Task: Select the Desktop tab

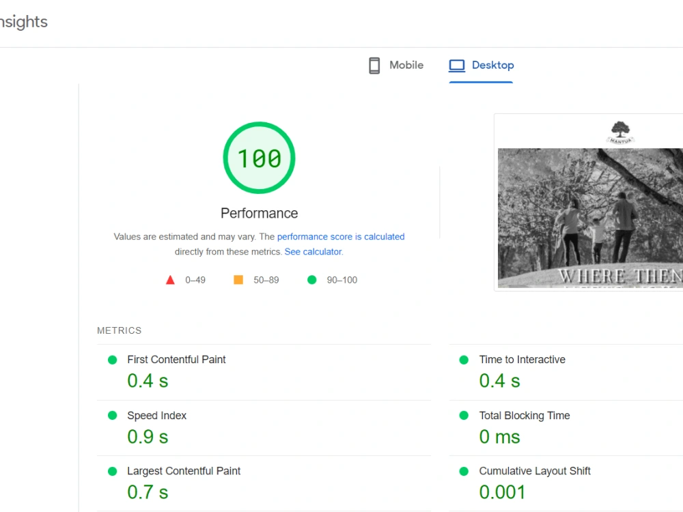Action: (x=482, y=66)
